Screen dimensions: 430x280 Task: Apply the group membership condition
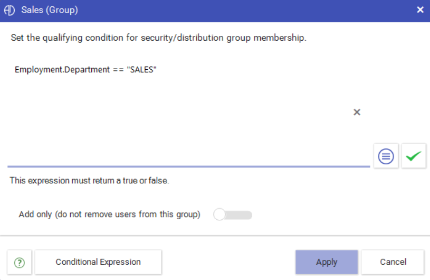(327, 262)
